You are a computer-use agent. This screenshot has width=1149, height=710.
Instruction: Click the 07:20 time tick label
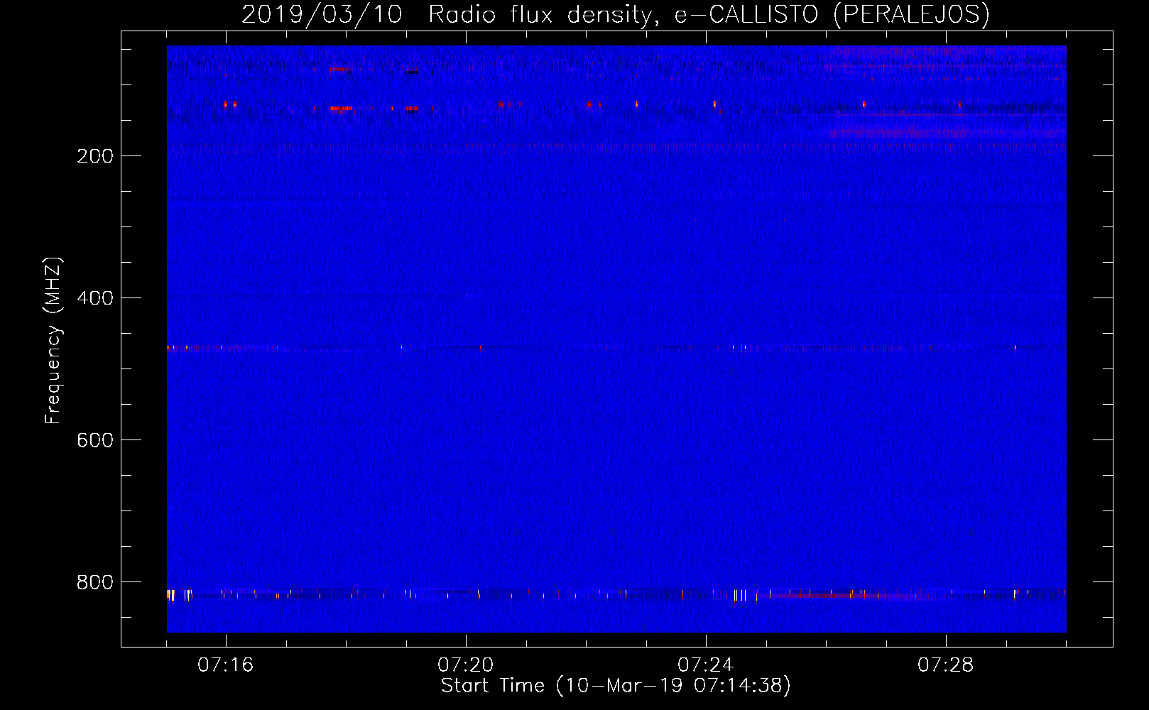[466, 665]
